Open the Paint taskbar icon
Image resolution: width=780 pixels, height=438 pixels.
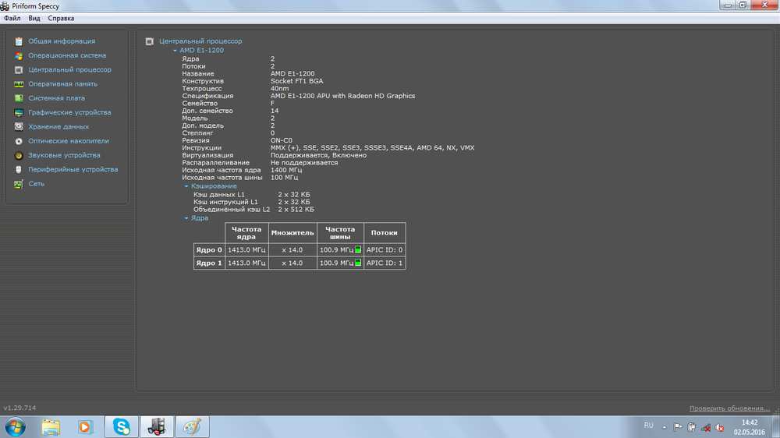192,427
